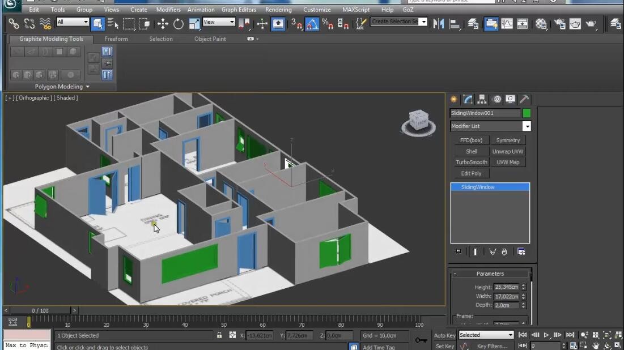Open the Render Setup teapot icon

tap(559, 24)
